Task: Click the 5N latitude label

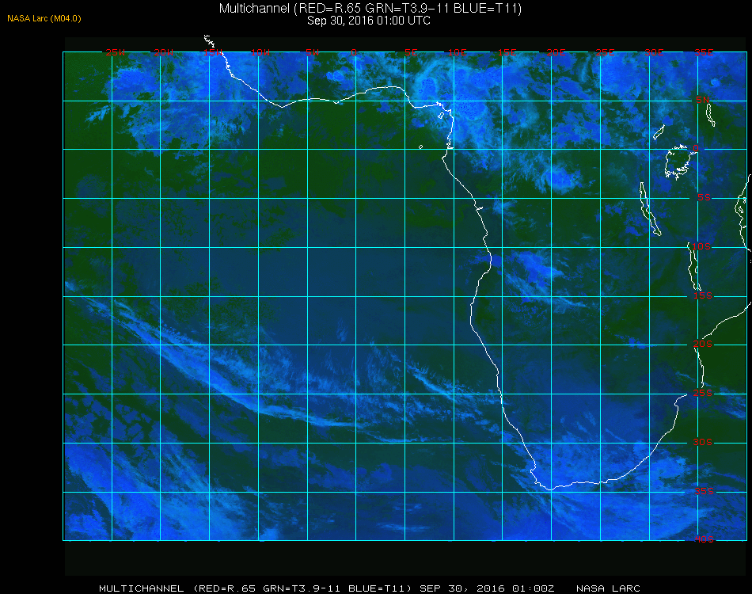Action: point(703,99)
